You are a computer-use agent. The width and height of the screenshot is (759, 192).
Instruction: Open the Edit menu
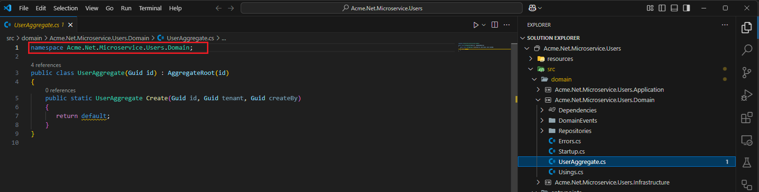tap(41, 8)
